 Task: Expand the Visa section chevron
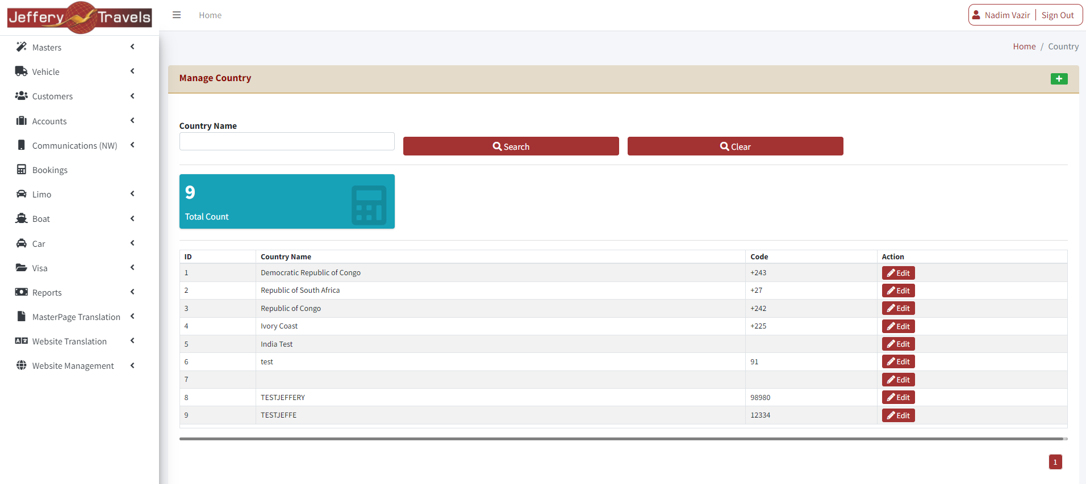[132, 267]
